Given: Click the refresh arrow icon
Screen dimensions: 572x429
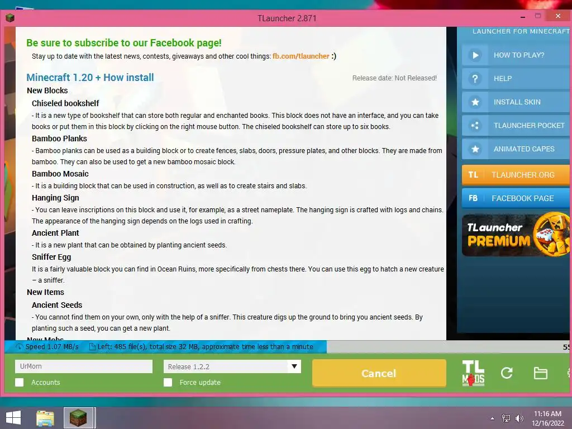Looking at the screenshot, I should point(507,373).
